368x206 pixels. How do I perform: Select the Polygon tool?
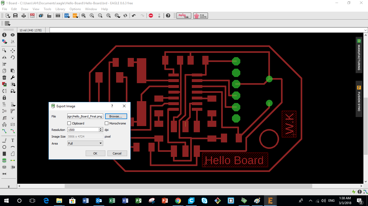point(13,154)
